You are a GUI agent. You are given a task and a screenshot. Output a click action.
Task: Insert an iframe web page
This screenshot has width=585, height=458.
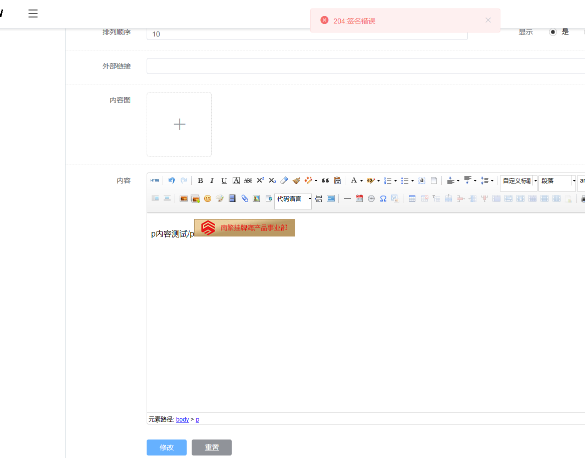point(269,198)
